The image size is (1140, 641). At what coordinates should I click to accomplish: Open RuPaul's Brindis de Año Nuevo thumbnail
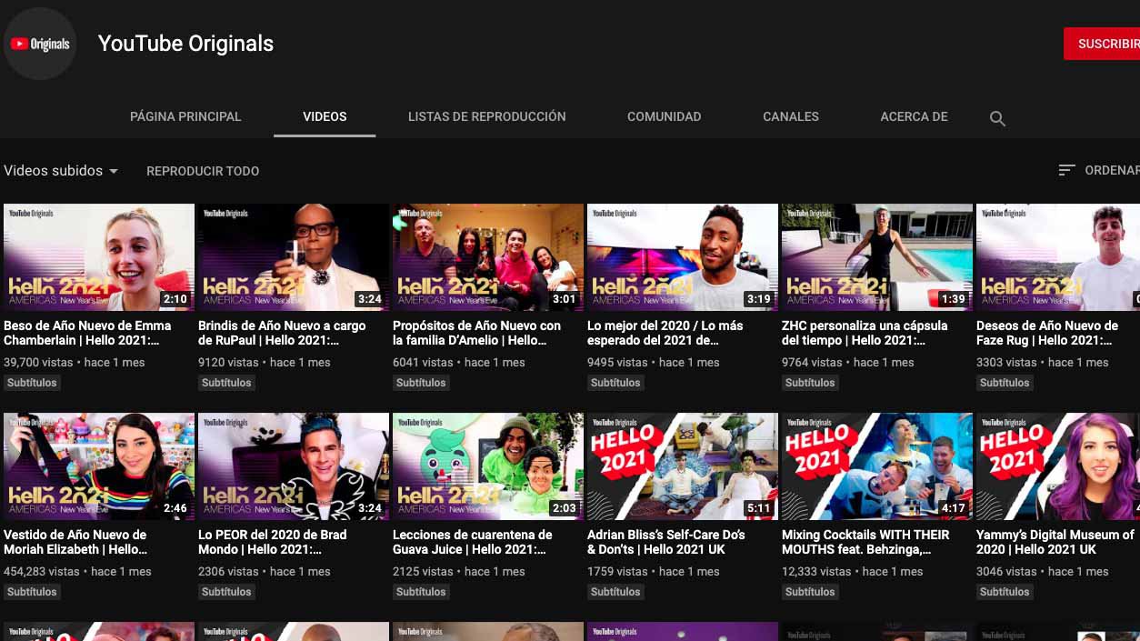point(294,257)
